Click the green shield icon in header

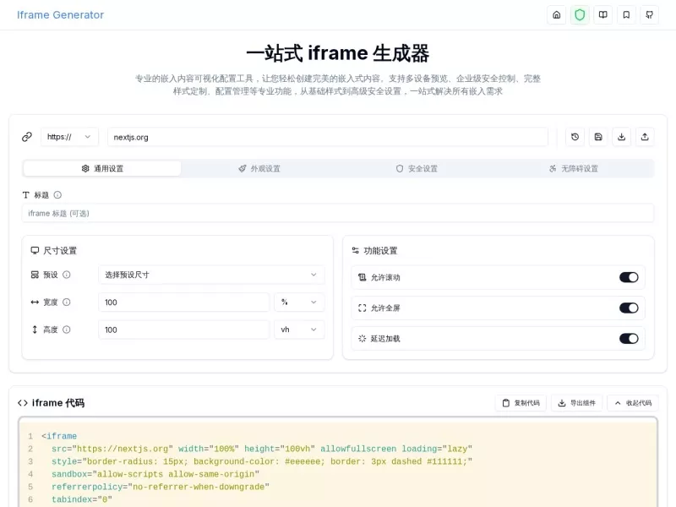(x=580, y=15)
